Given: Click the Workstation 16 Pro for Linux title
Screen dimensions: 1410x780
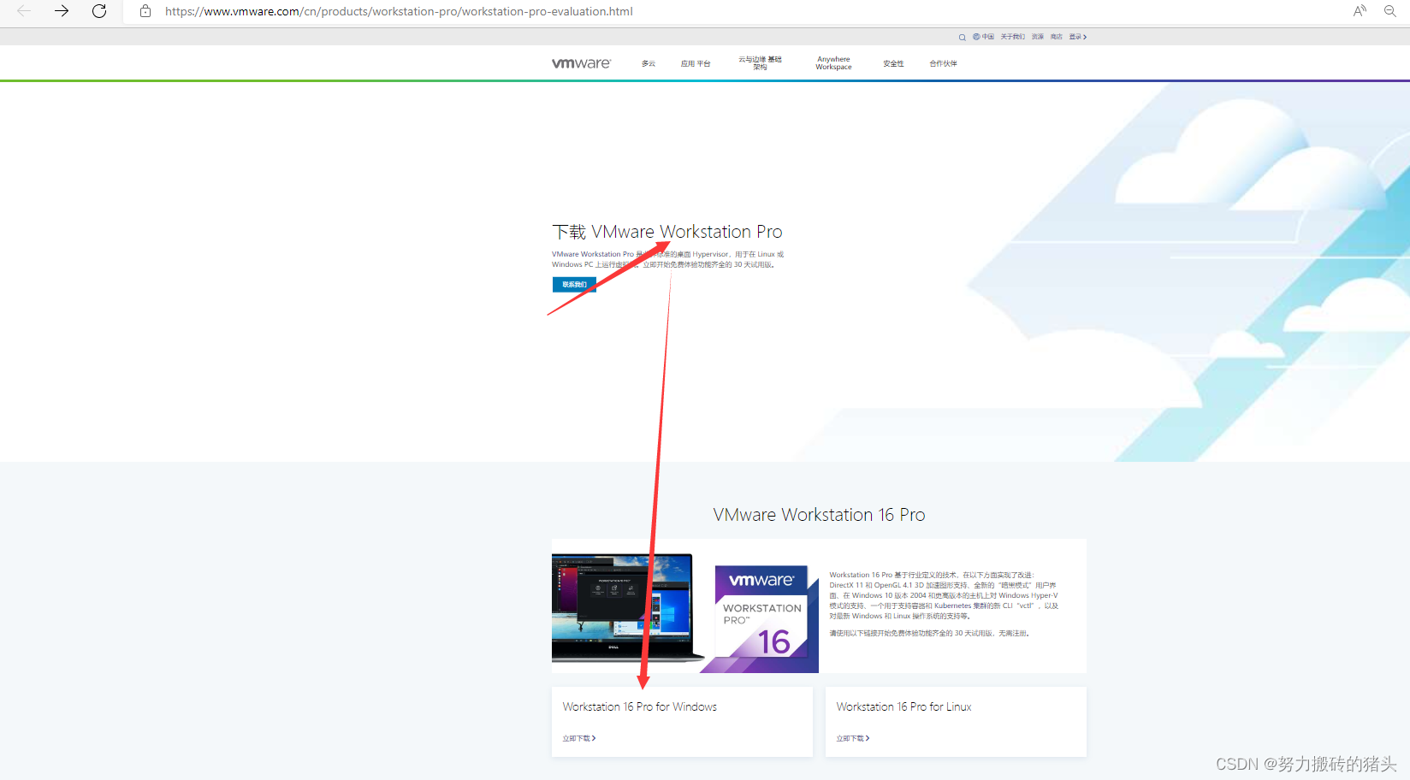Looking at the screenshot, I should [904, 706].
